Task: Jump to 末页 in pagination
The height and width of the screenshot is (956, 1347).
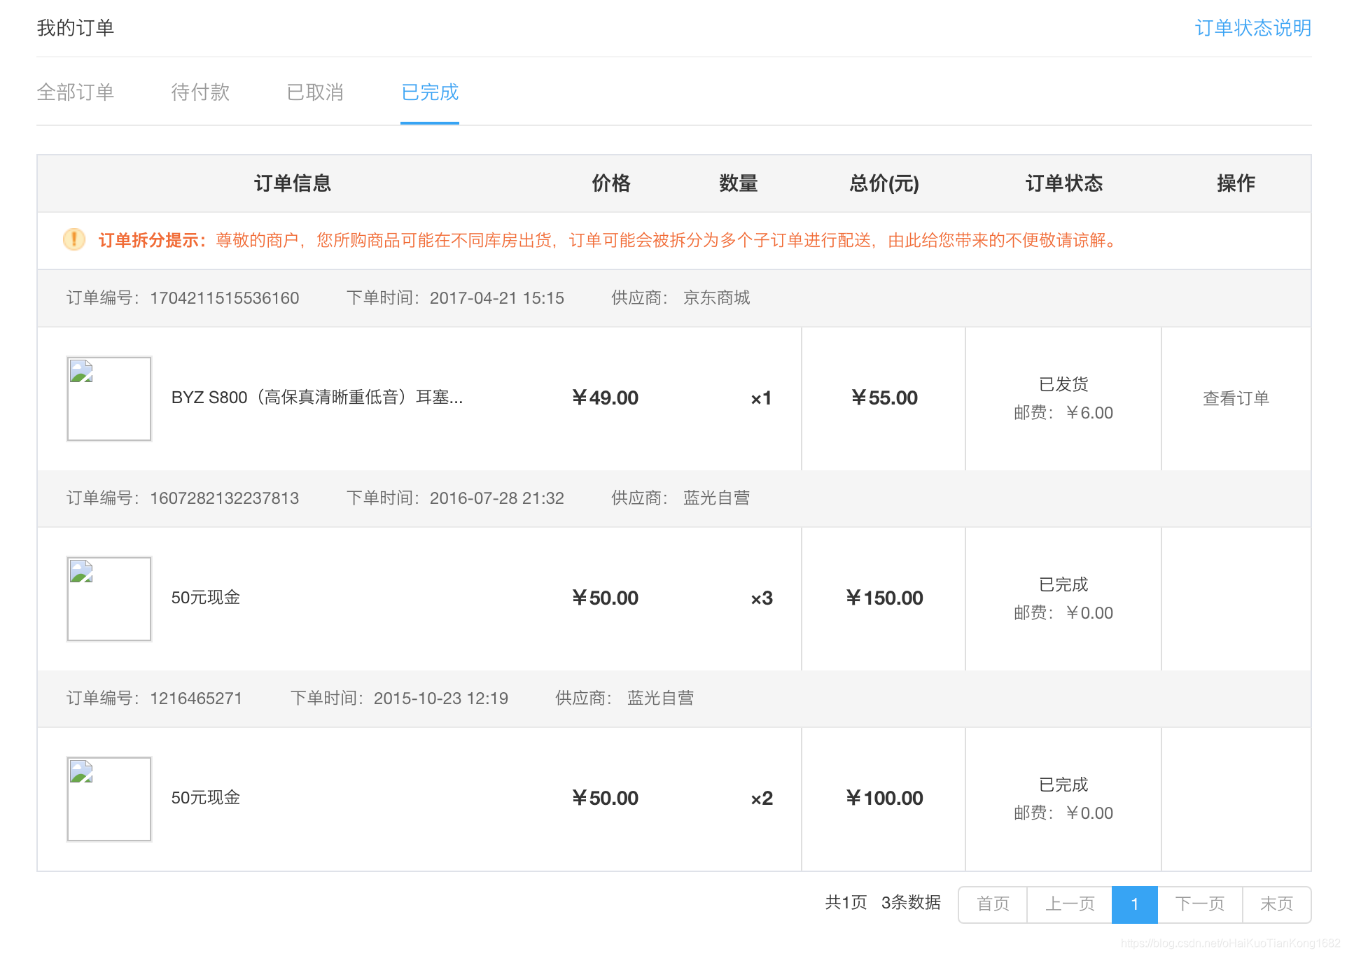Action: pyautogui.click(x=1276, y=904)
